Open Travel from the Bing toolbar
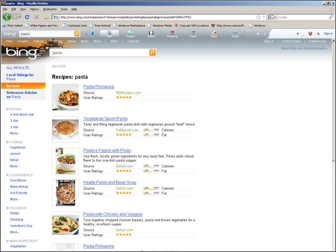336x252 pixels. [x=235, y=34]
